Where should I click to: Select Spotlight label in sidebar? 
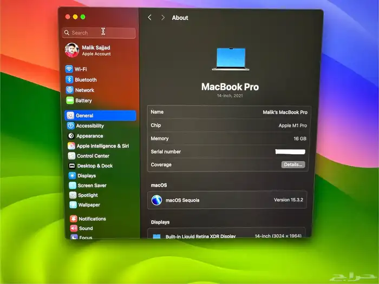tap(88, 195)
